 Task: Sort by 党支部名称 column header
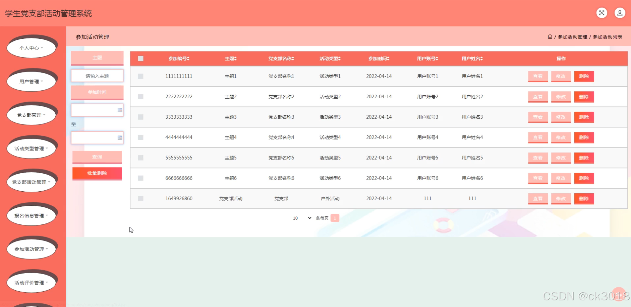coord(281,59)
